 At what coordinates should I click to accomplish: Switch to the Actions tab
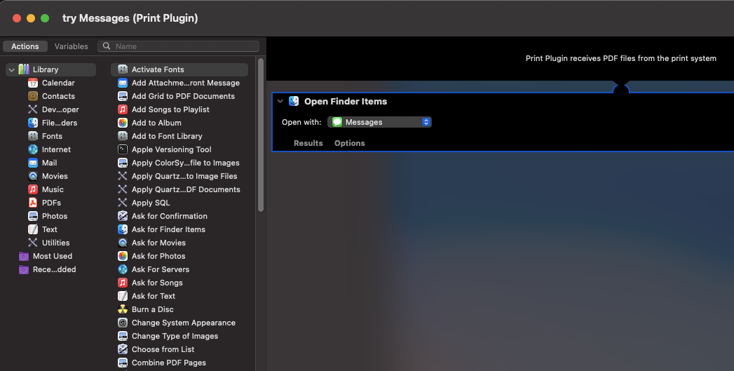pyautogui.click(x=25, y=46)
